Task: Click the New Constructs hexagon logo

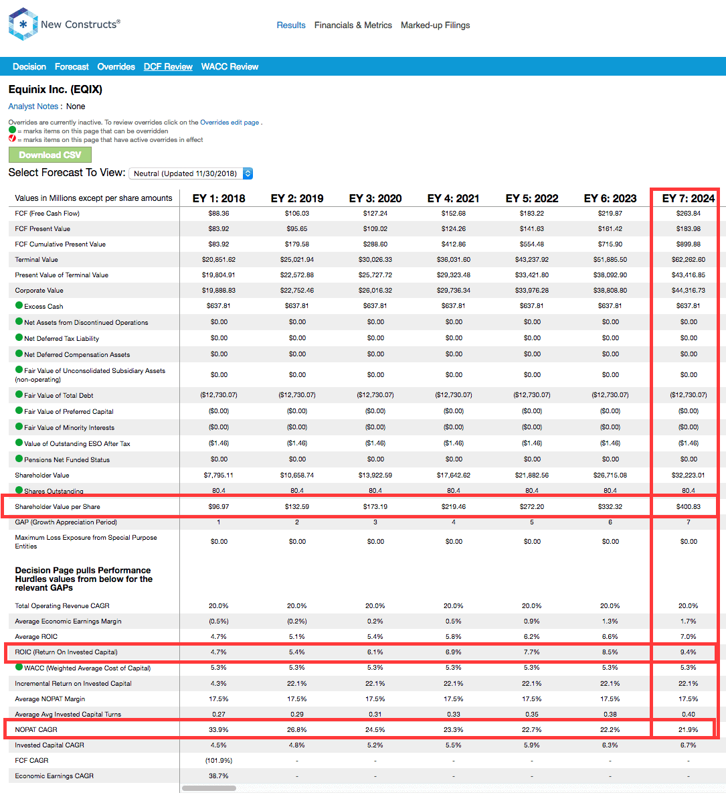Action: tap(23, 24)
